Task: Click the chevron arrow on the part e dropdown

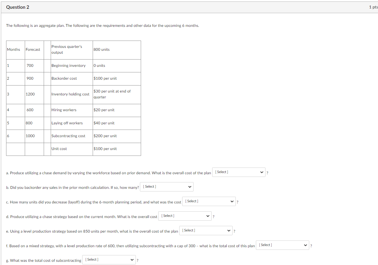Action: (228, 230)
